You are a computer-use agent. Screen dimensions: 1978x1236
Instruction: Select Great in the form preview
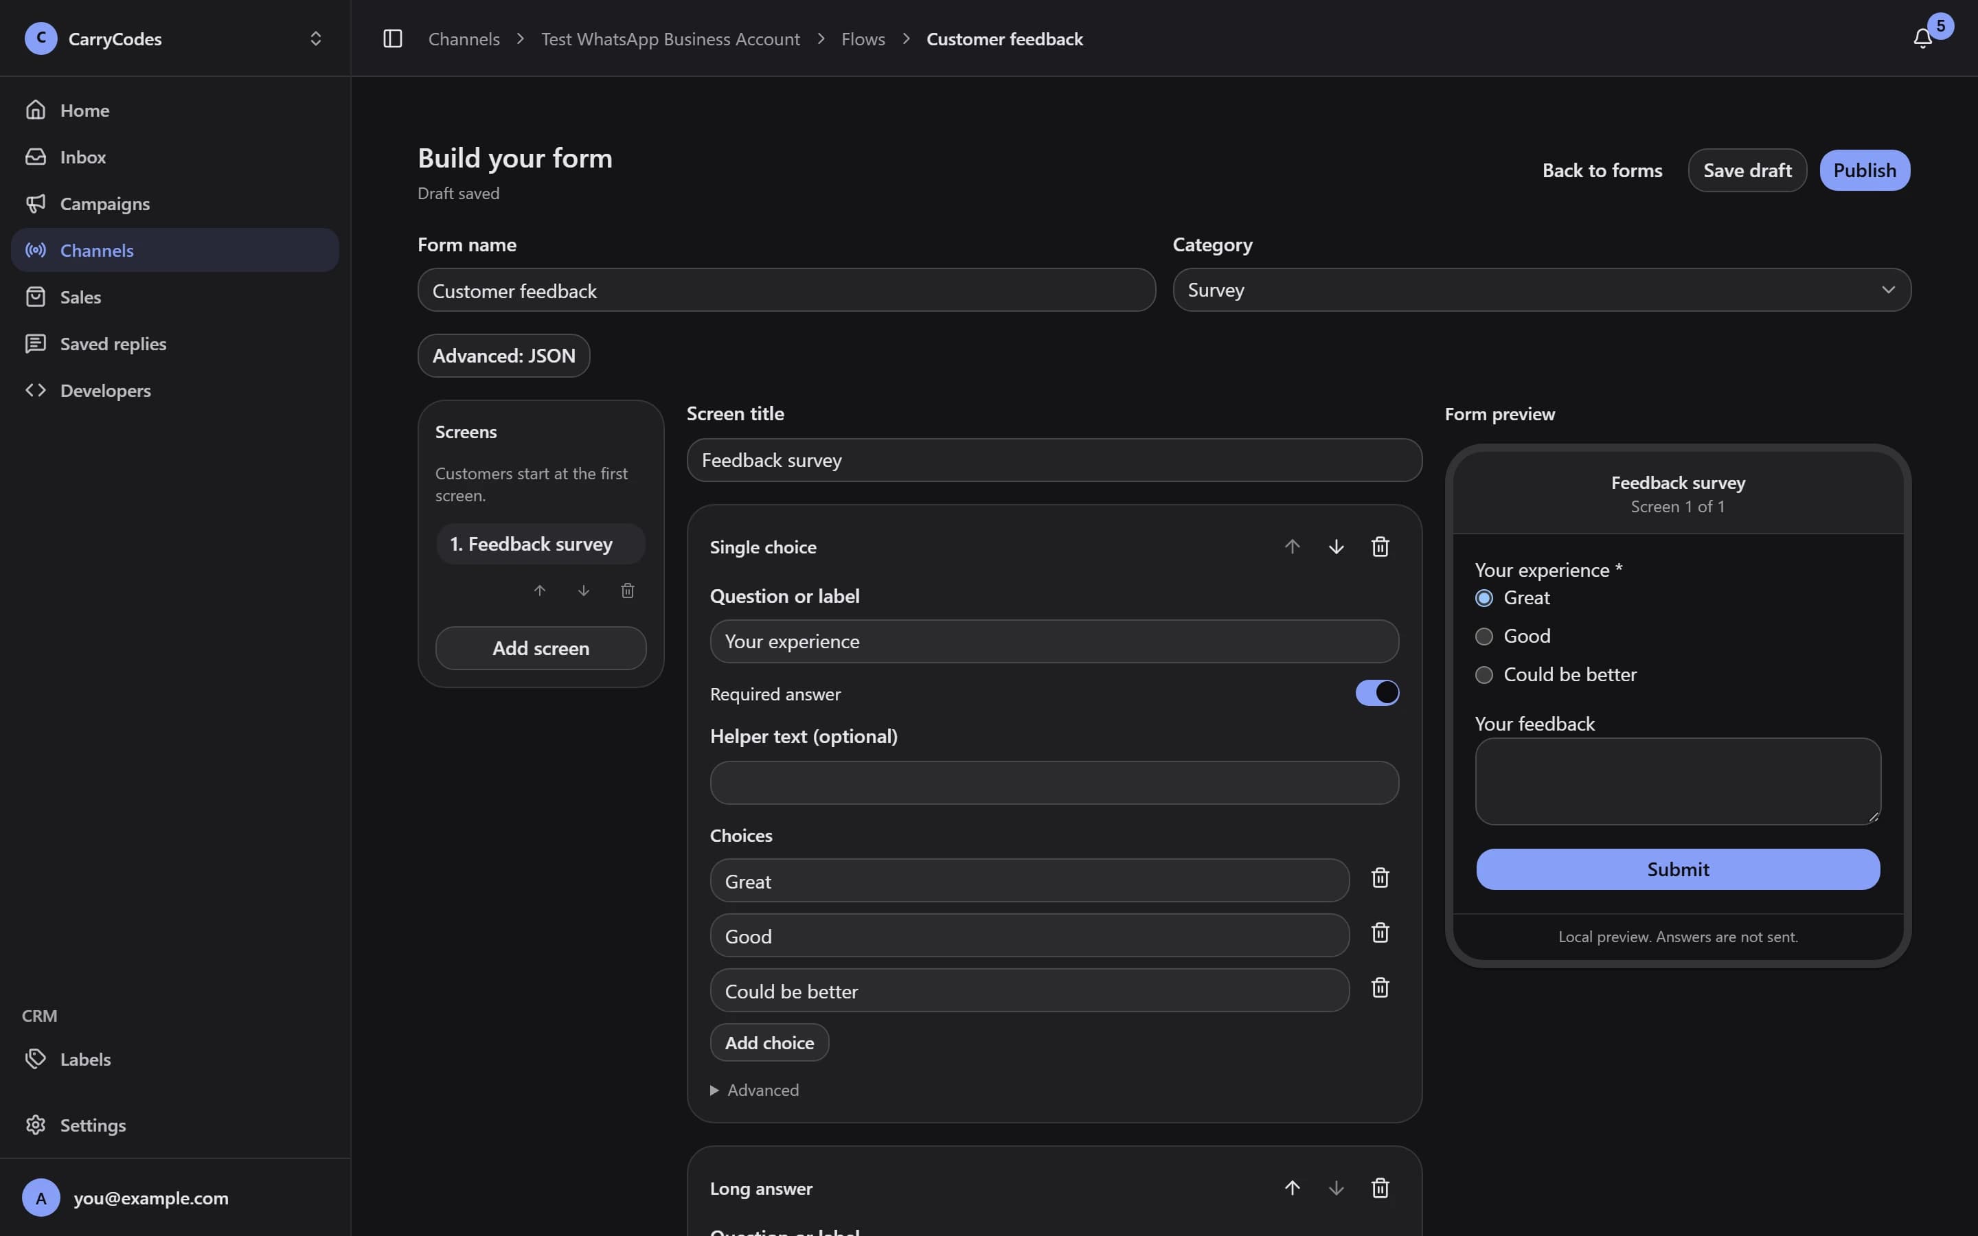click(1483, 598)
